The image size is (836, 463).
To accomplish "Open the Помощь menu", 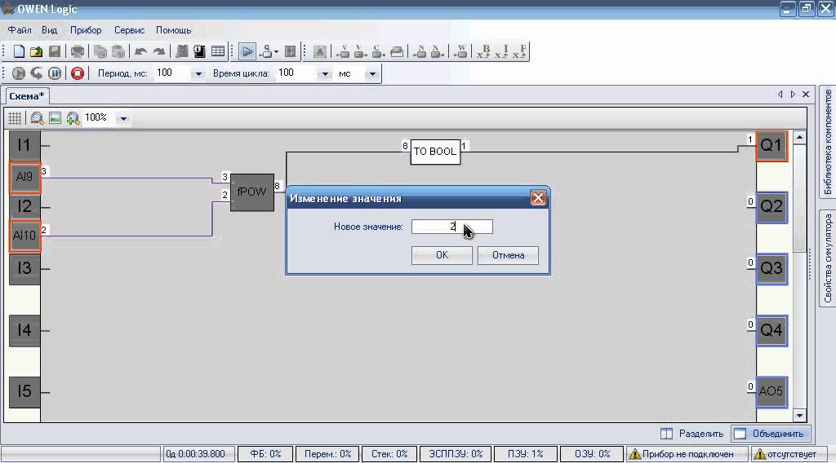I will coord(173,30).
